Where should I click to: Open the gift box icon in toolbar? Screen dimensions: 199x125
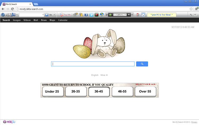pos(138,15)
